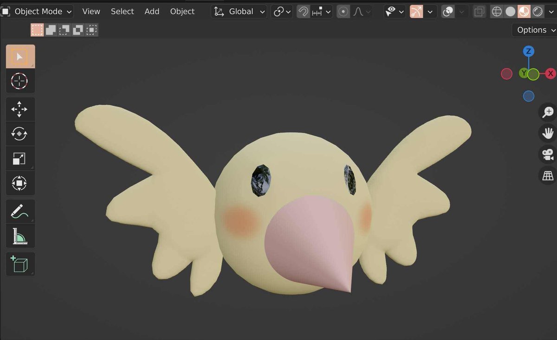
Task: Set selection mode to Extend
Action: pyautogui.click(x=51, y=30)
